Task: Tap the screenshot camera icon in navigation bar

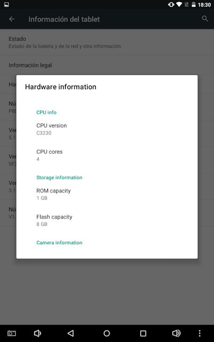Action: 12,333
